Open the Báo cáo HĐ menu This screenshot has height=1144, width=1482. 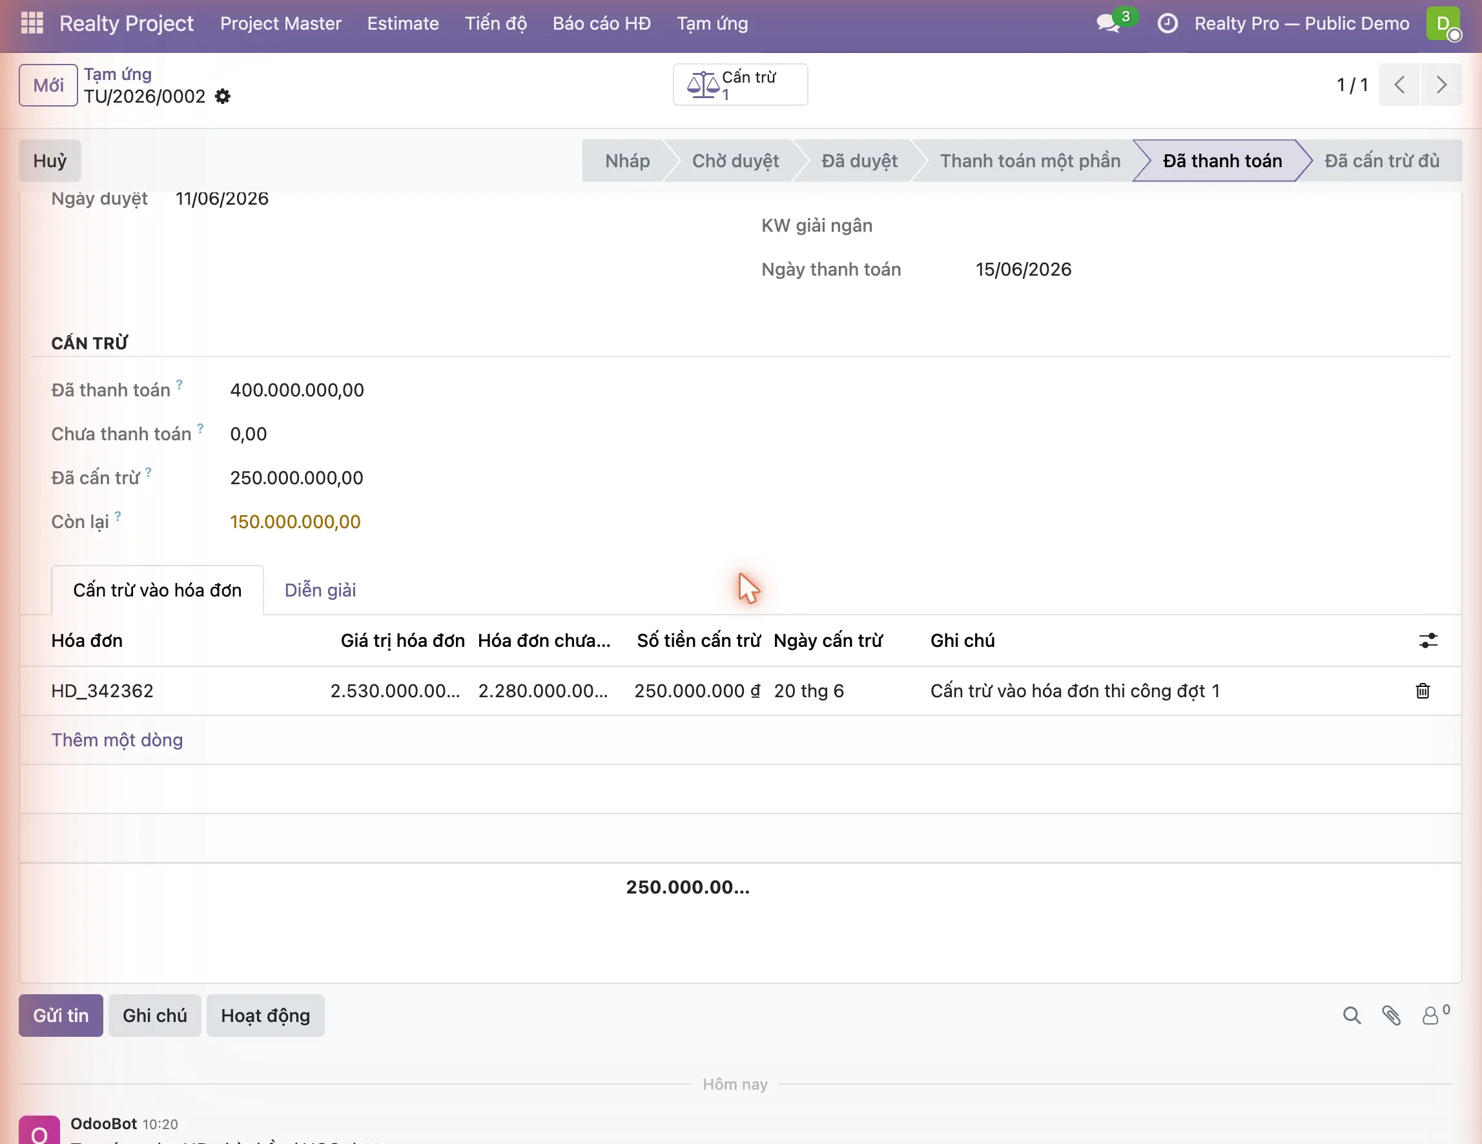pos(601,24)
